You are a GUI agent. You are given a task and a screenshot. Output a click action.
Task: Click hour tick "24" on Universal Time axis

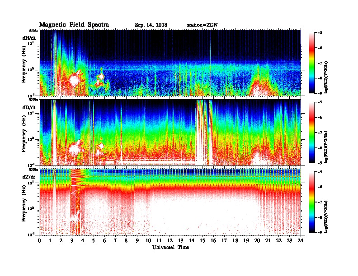[301, 240]
